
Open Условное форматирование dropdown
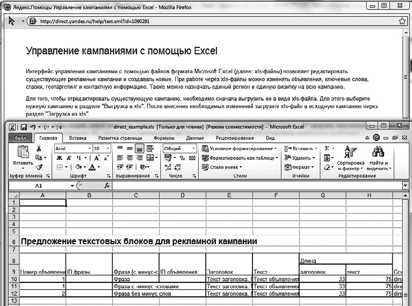pos(239,148)
